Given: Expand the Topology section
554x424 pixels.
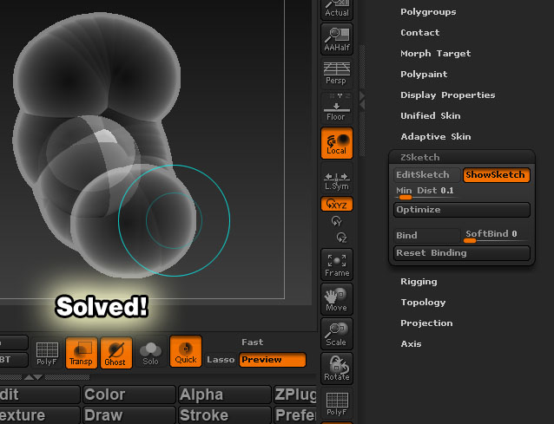Looking at the screenshot, I should pos(423,303).
